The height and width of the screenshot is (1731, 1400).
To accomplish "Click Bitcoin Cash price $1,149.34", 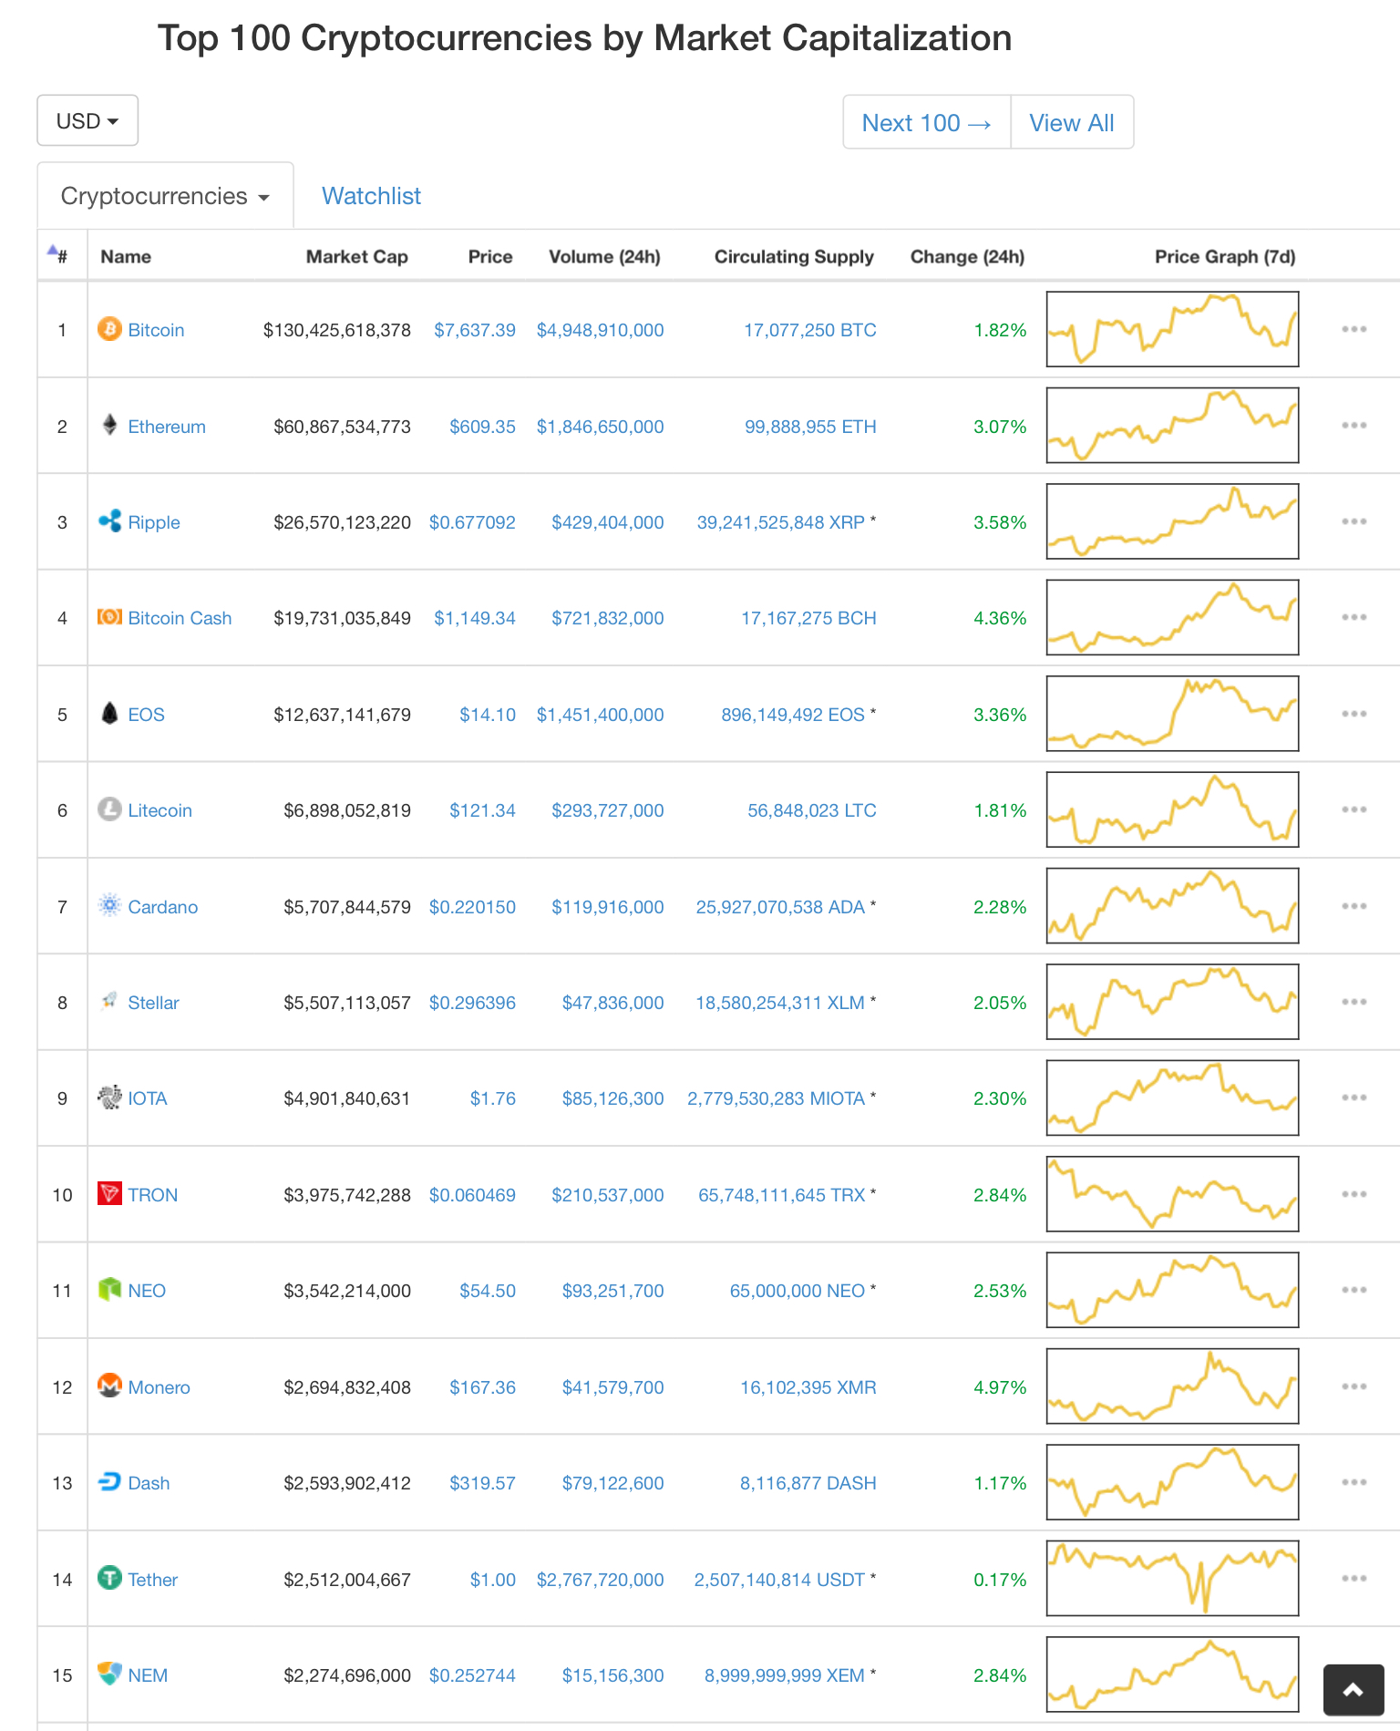I will pos(475,618).
